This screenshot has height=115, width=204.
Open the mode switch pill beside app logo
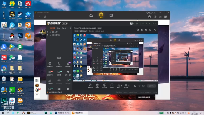pyautogui.click(x=65, y=23)
